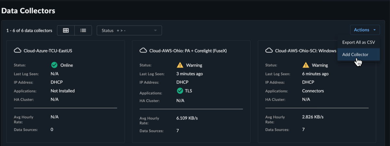Click the Not Installed applications value
The image size is (390, 146).
click(x=63, y=91)
